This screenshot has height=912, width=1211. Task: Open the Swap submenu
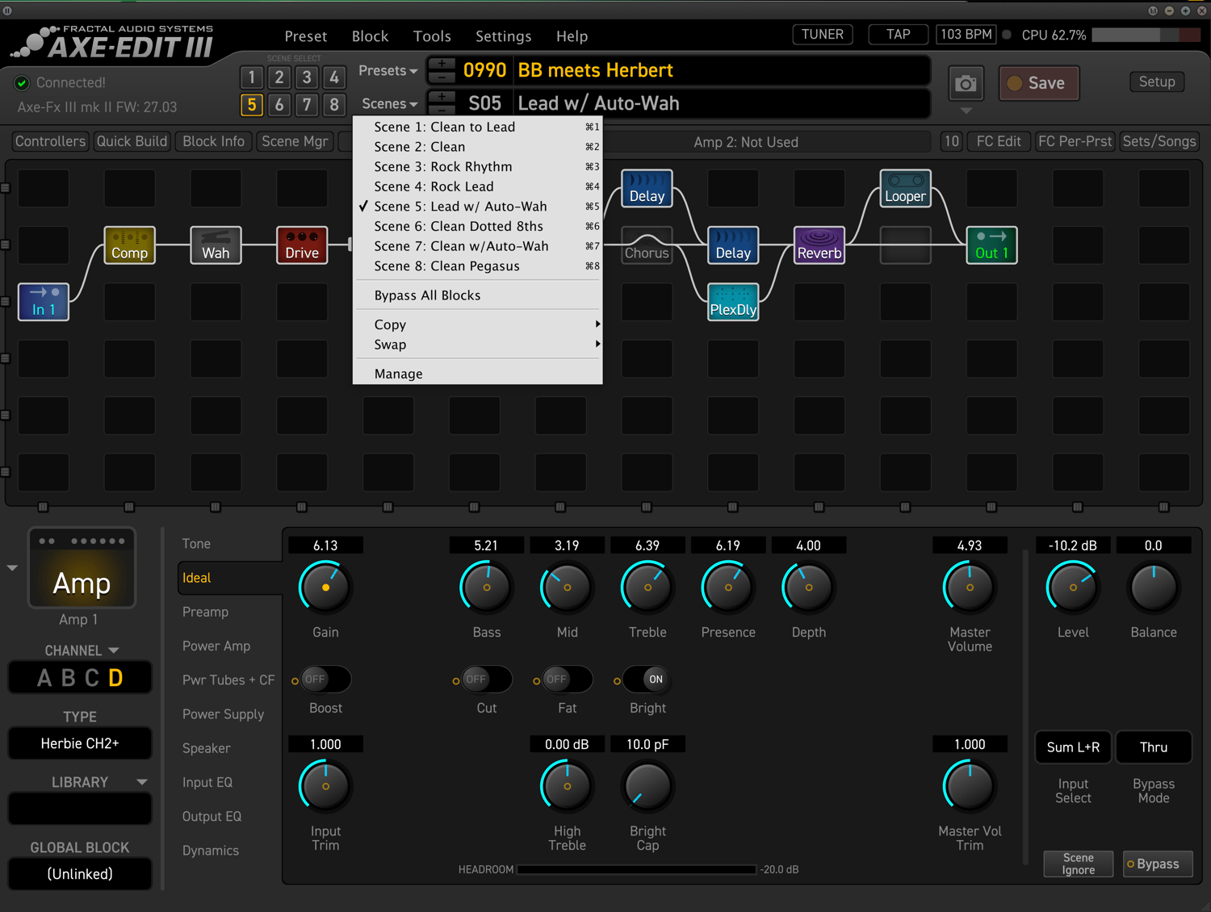478,345
